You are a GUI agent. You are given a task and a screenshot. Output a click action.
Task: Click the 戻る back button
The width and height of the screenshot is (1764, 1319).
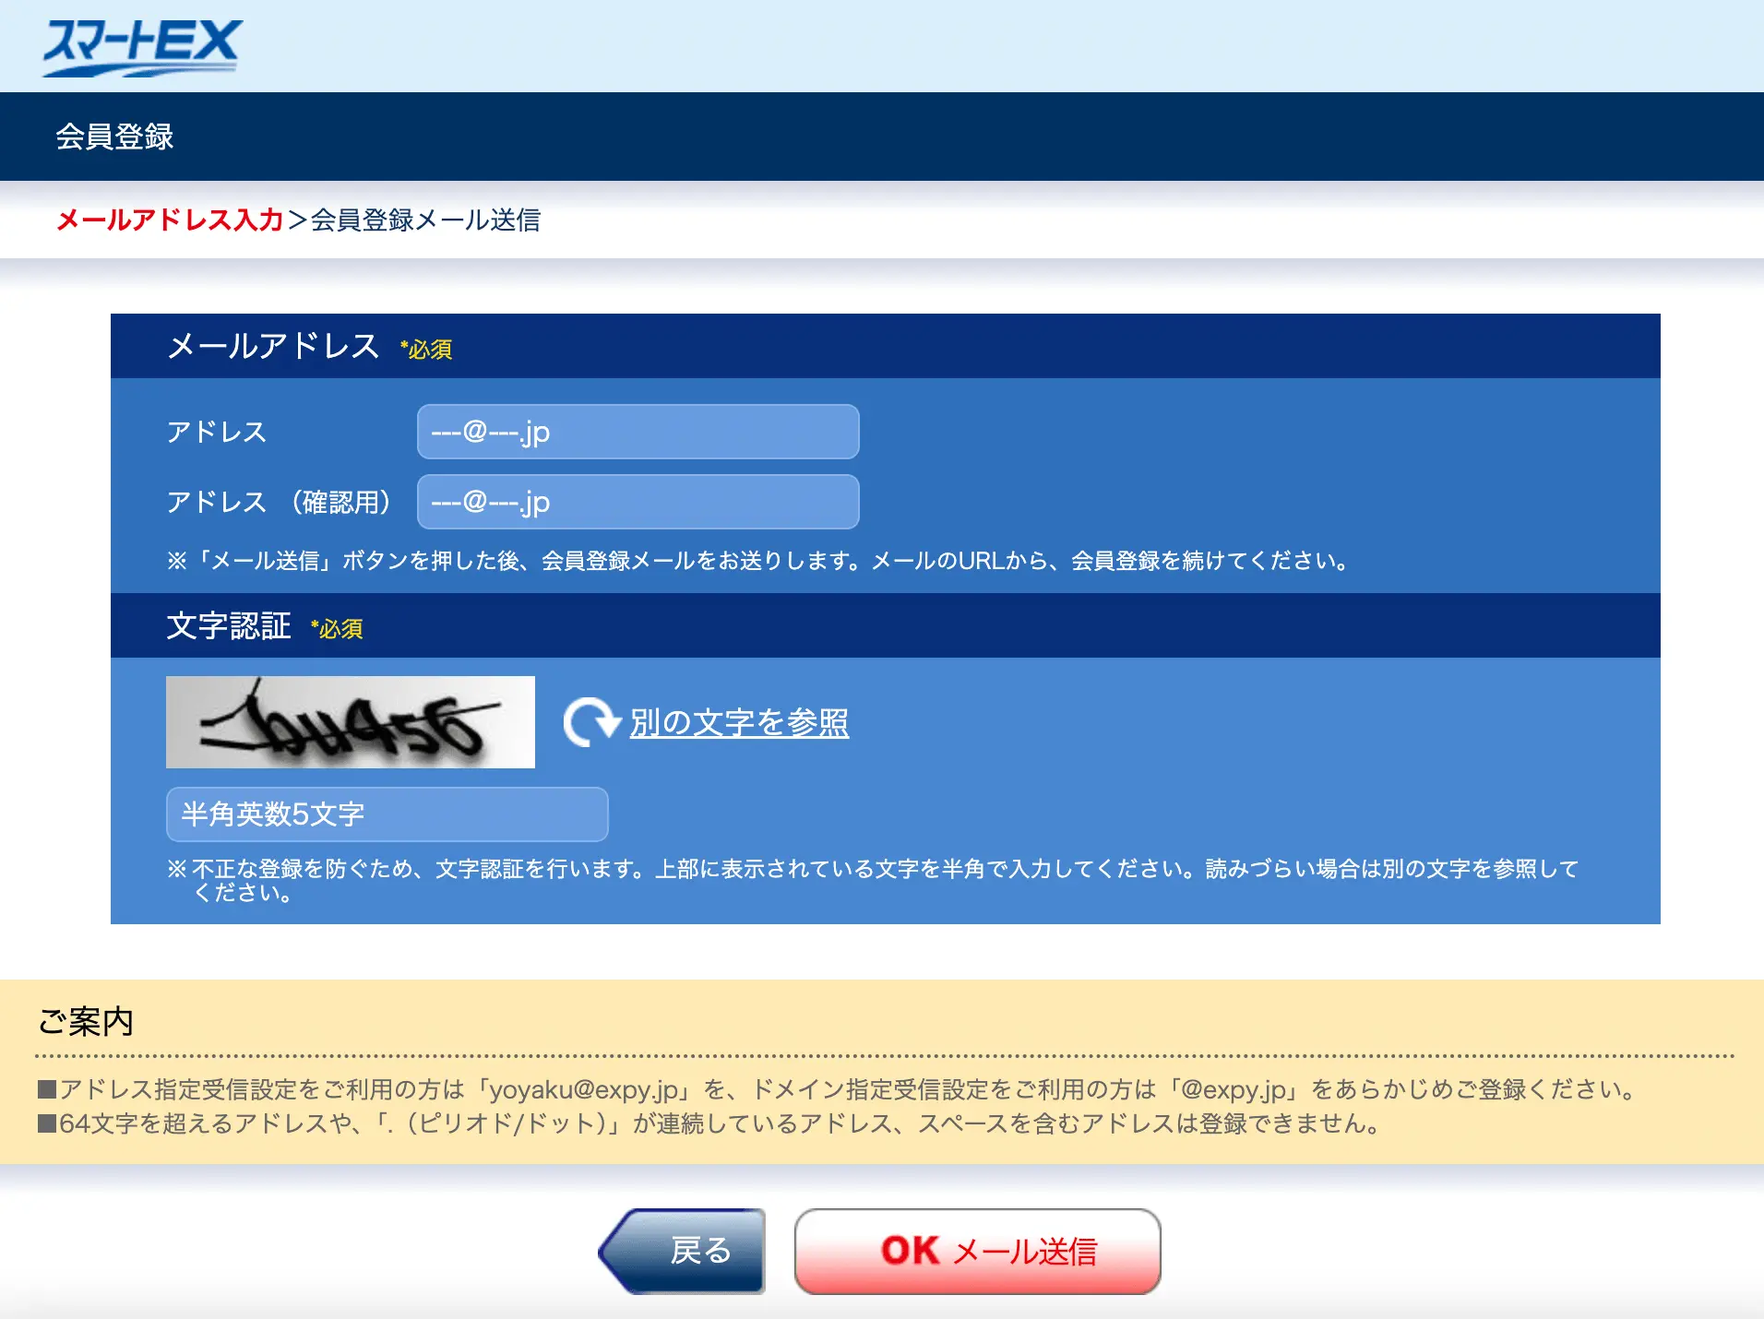[x=682, y=1251]
